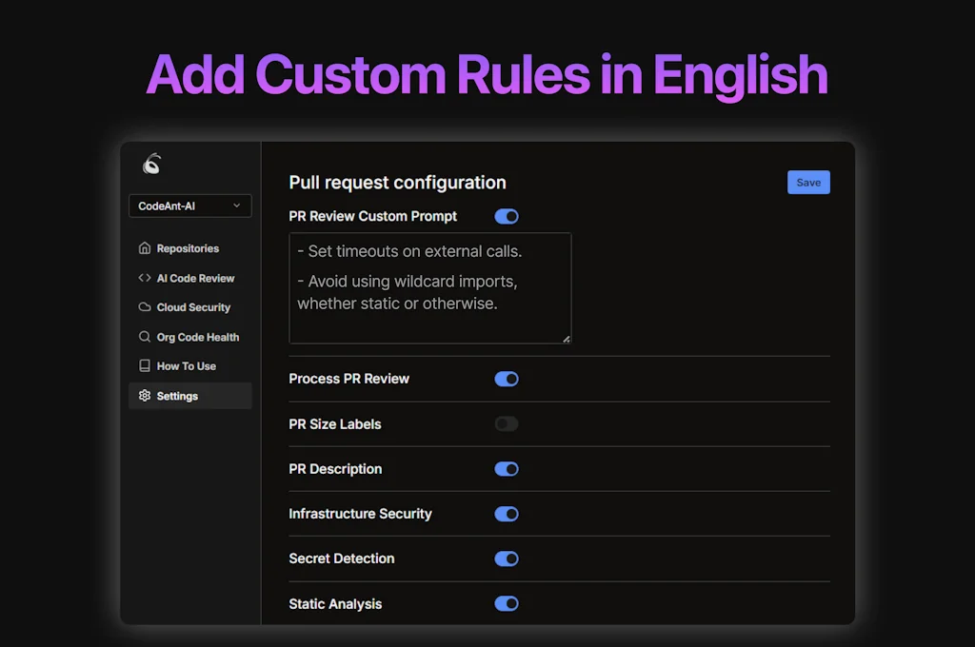Disable Infrastructure Security
The width and height of the screenshot is (975, 647).
[507, 514]
